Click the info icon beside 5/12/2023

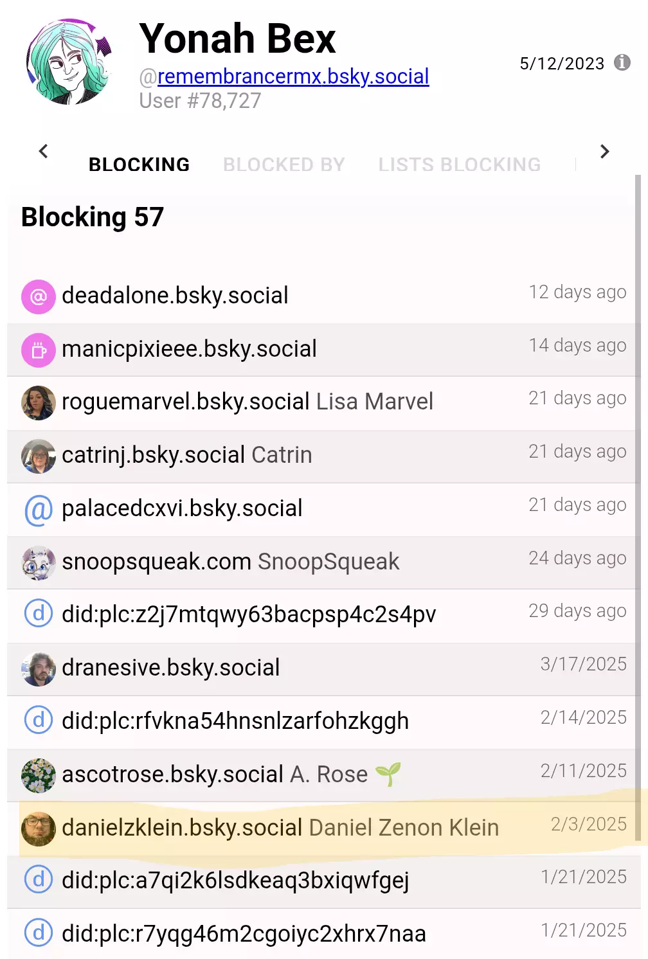(622, 62)
